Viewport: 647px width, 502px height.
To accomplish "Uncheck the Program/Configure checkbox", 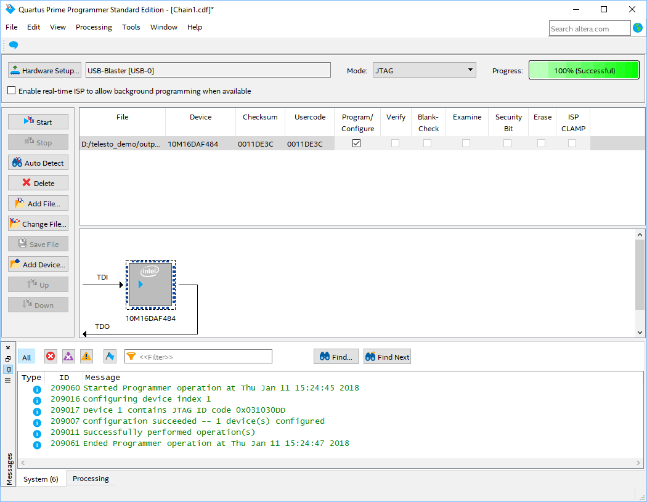I will point(356,144).
